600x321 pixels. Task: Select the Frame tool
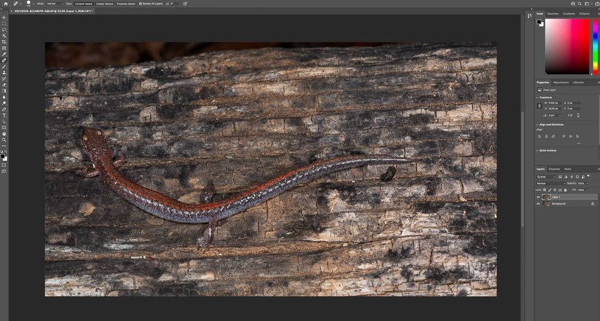(4, 48)
